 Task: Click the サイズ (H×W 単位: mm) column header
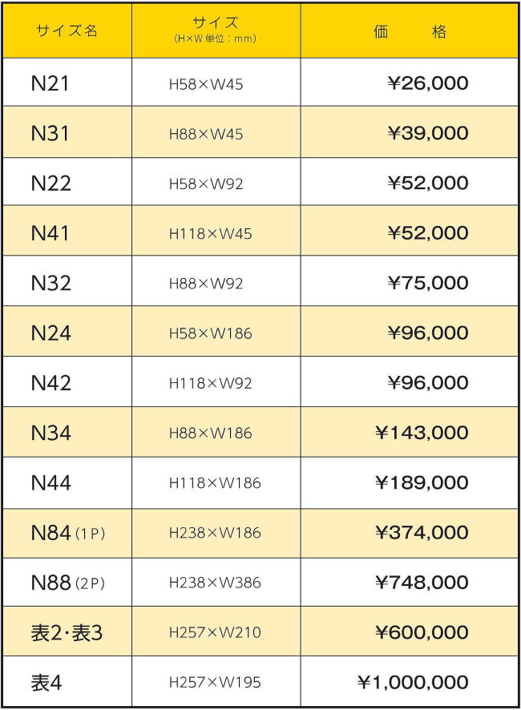216,30
